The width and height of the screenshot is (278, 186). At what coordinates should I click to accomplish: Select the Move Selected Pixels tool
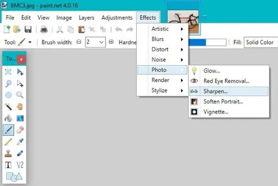pos(20,72)
